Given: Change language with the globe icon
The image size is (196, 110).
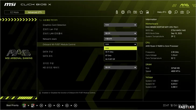Looking at the screenshot, I should click(170, 12).
